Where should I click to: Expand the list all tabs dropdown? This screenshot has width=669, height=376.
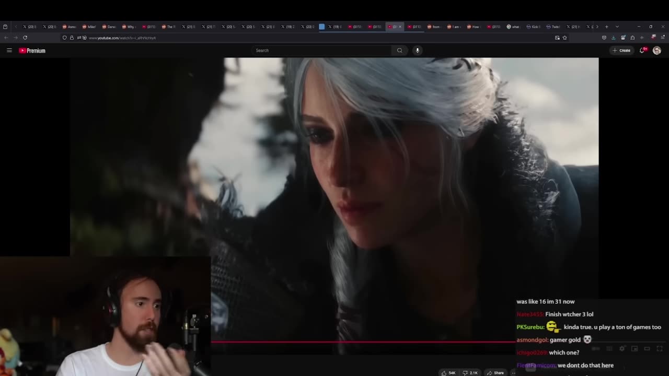(617, 27)
